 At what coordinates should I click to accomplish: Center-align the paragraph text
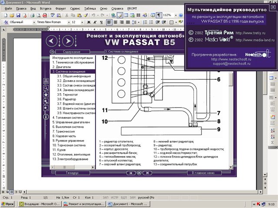116,22
